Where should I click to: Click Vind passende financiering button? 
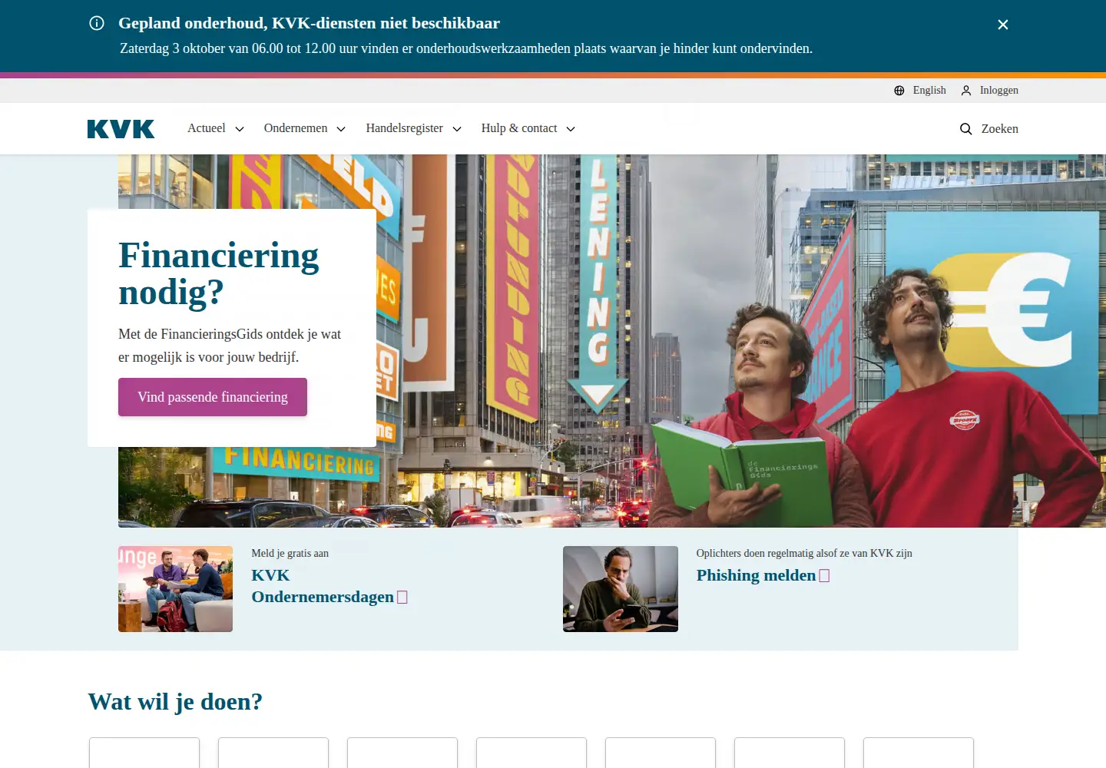213,397
